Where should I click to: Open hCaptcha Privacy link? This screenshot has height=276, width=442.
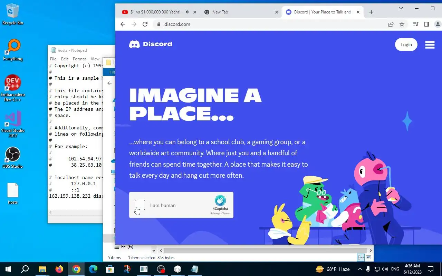(x=215, y=214)
